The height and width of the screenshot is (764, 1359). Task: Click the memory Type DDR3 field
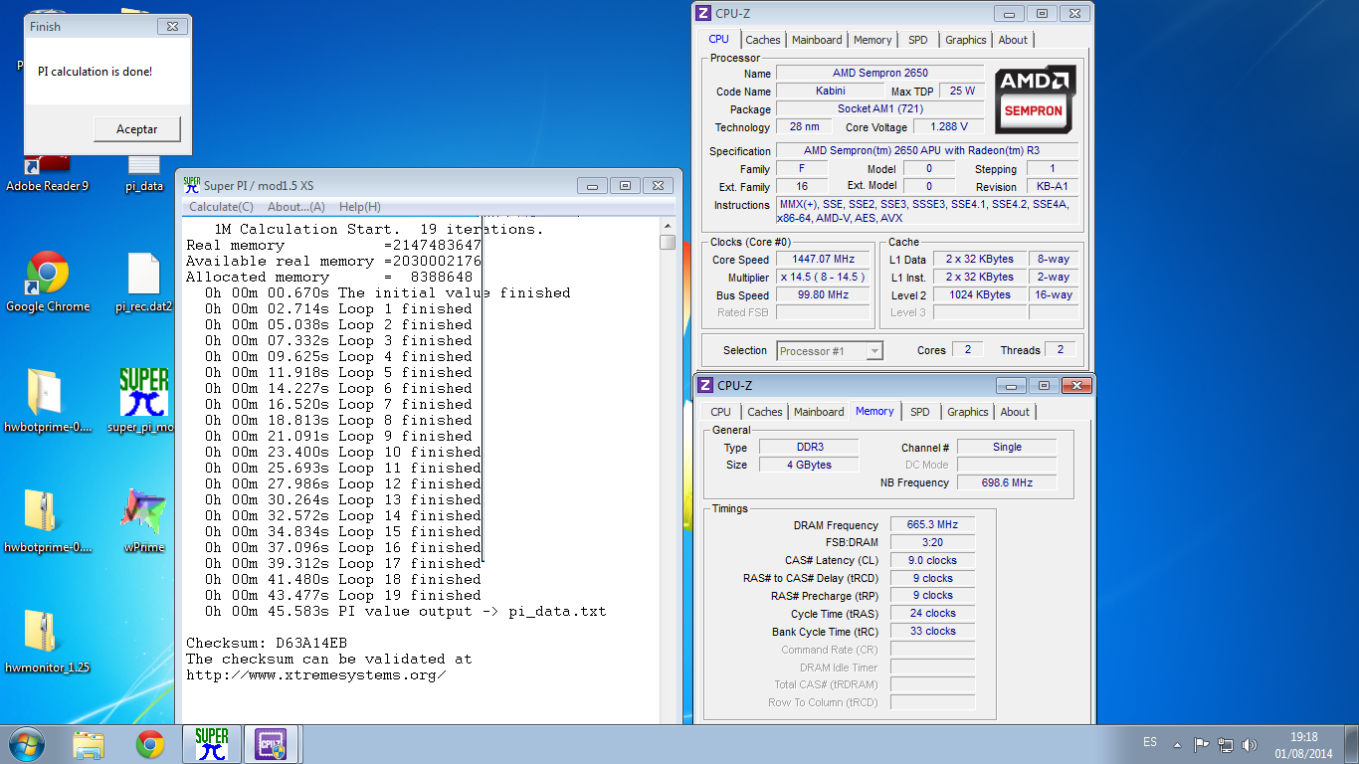click(810, 448)
